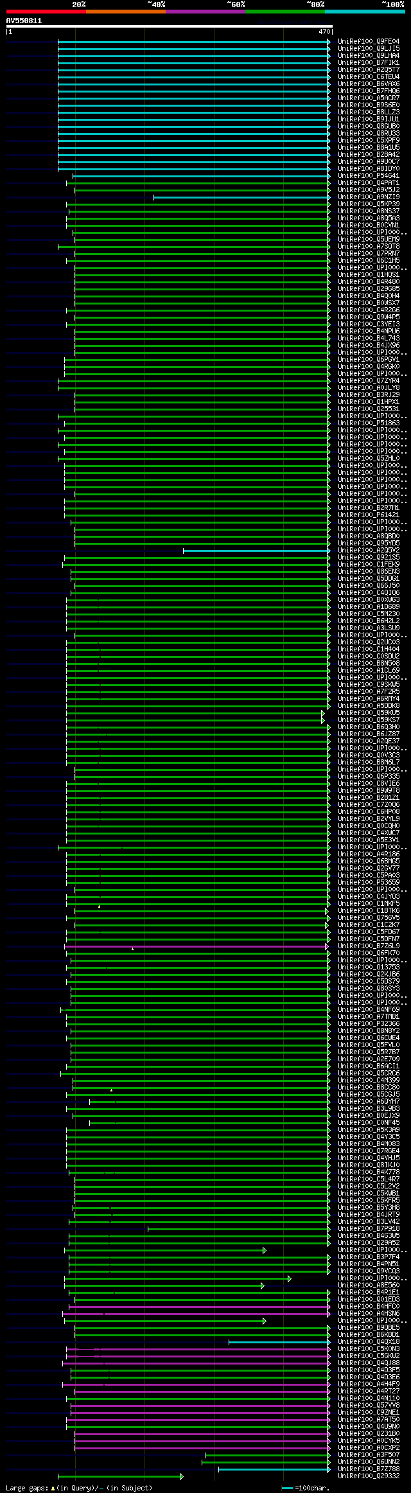Click the UniRef100_Q9FE04 hit label

(369, 42)
